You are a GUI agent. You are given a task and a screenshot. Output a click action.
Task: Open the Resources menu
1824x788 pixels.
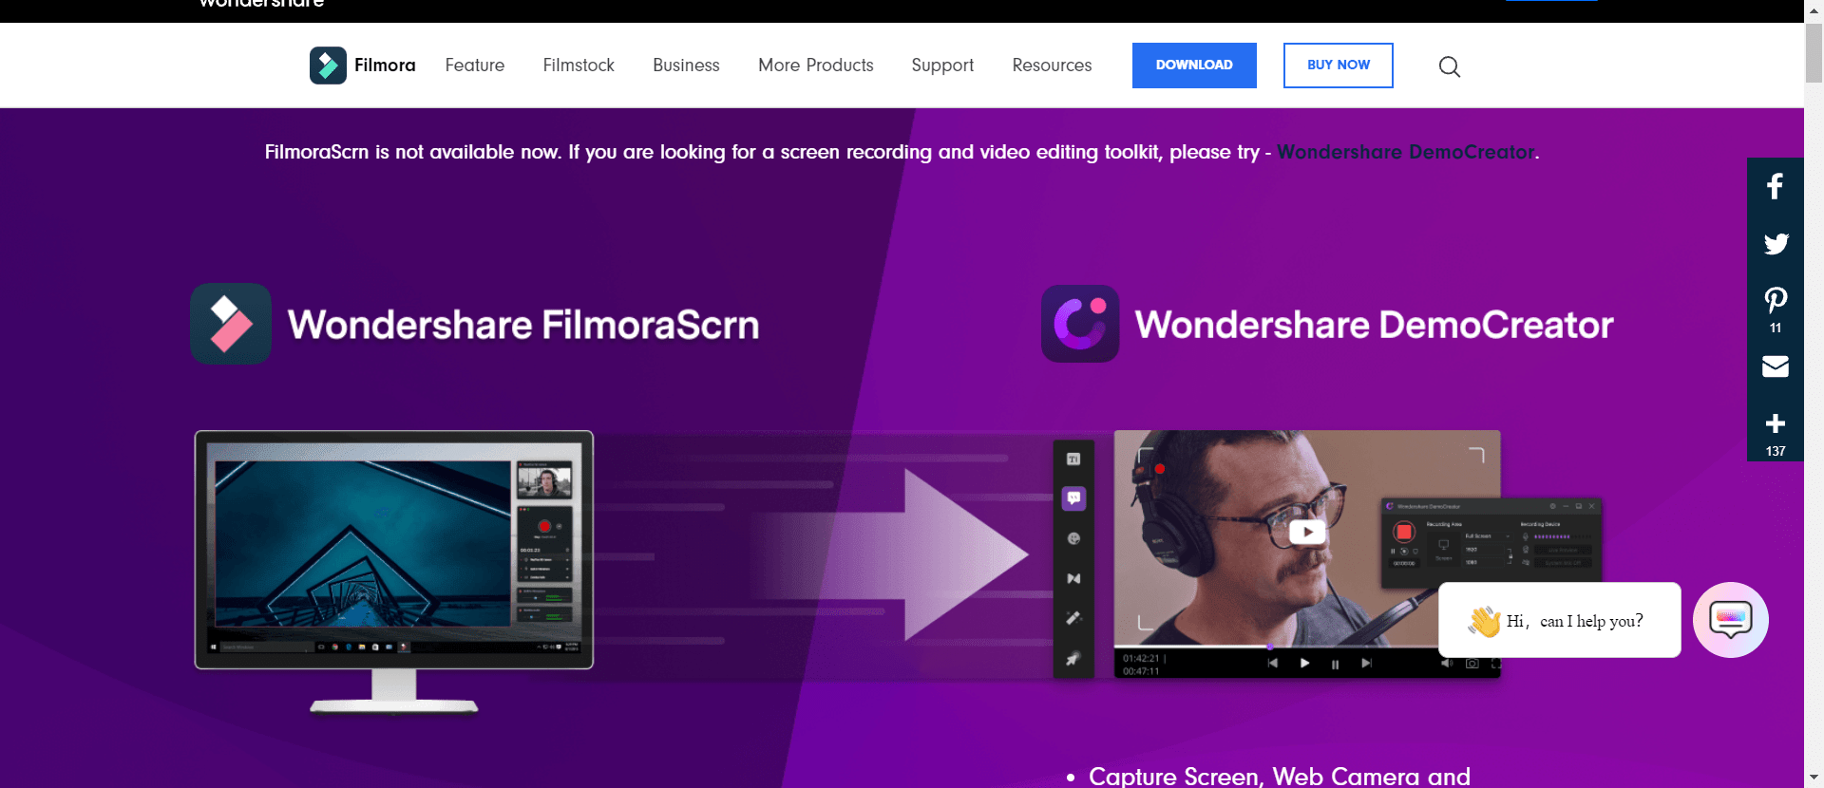coord(1052,66)
